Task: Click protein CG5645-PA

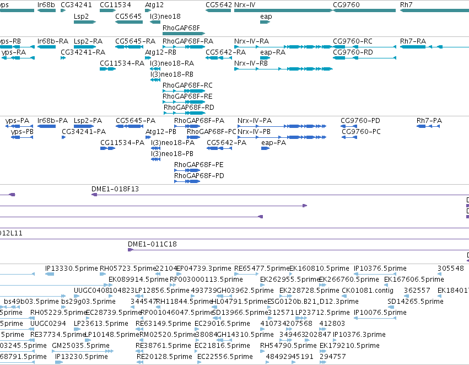Action: tap(136, 121)
